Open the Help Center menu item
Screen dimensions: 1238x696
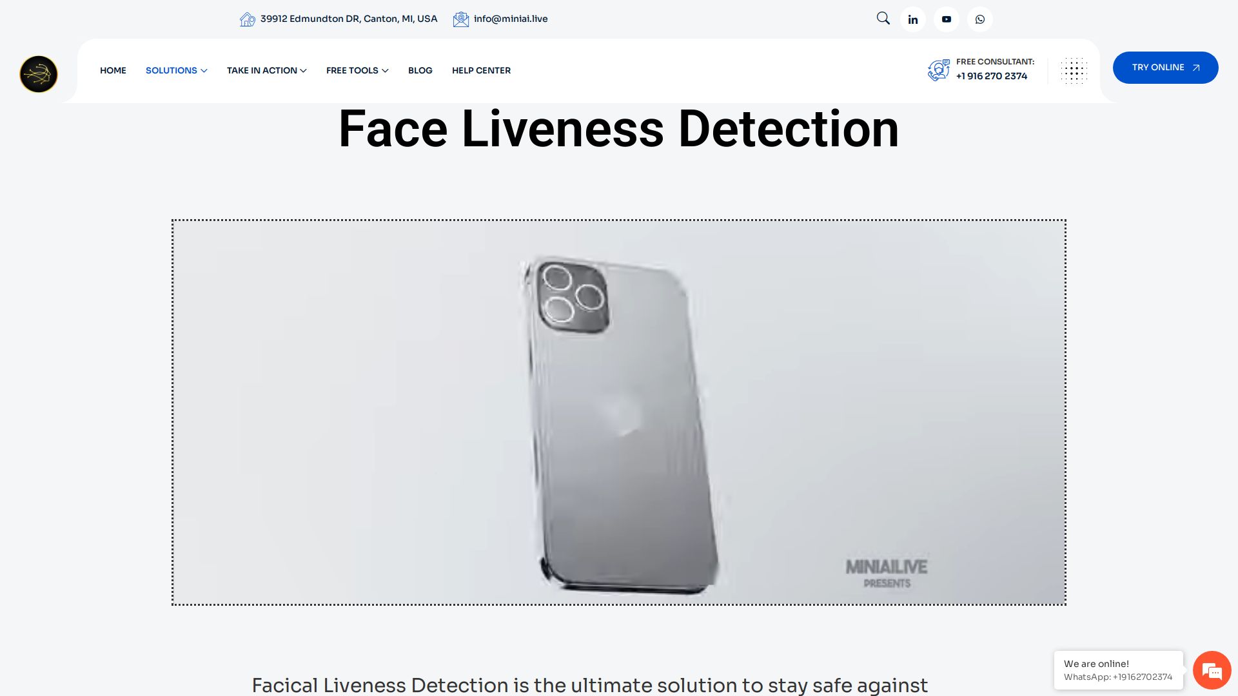[x=481, y=70]
